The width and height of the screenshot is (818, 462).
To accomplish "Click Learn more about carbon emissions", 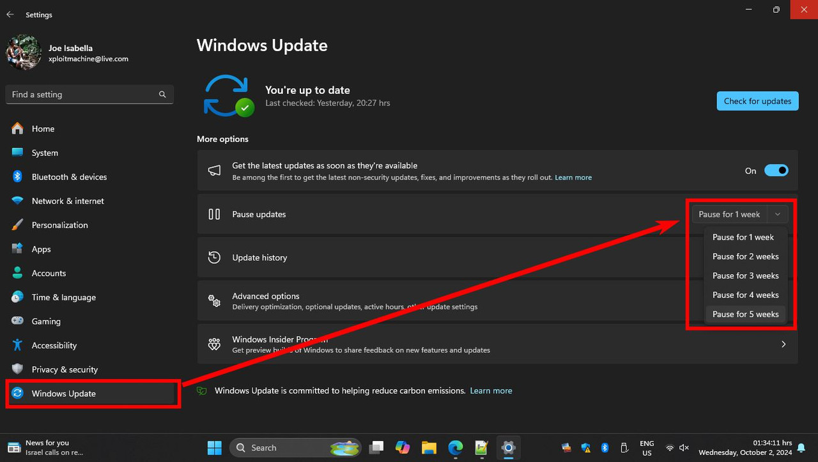I will [x=491, y=390].
